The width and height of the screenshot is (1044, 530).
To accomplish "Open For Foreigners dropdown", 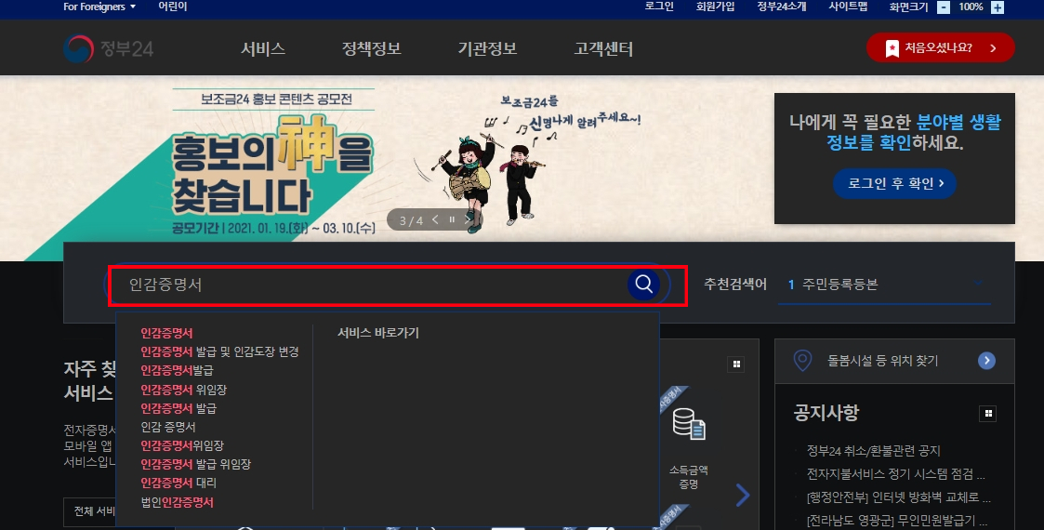I will (x=99, y=7).
